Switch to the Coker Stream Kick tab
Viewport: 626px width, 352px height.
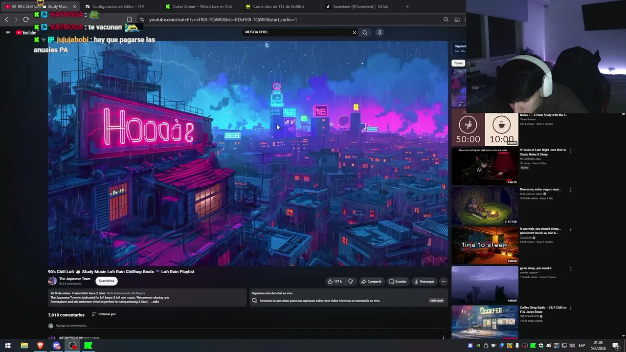tap(199, 6)
